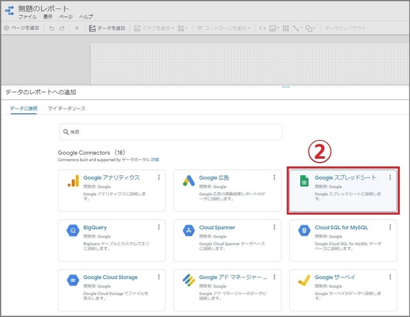Click テーマとレイアウト button
Viewport: 410px width, 317px height.
(345, 28)
